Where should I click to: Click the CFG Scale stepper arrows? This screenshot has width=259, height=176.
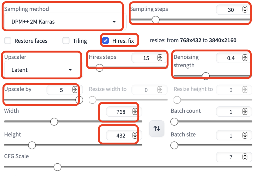[245, 157]
